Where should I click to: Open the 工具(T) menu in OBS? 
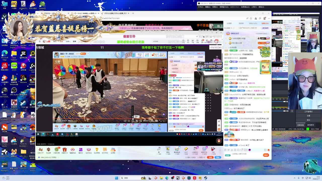(254, 7)
